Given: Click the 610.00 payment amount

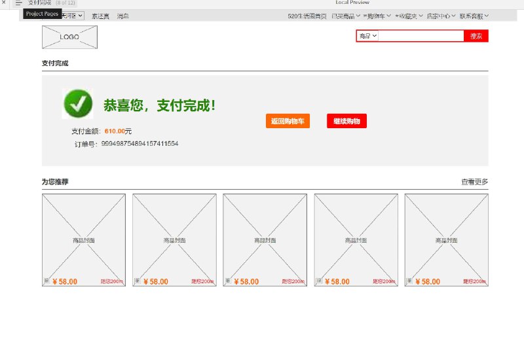Looking at the screenshot, I should point(115,131).
